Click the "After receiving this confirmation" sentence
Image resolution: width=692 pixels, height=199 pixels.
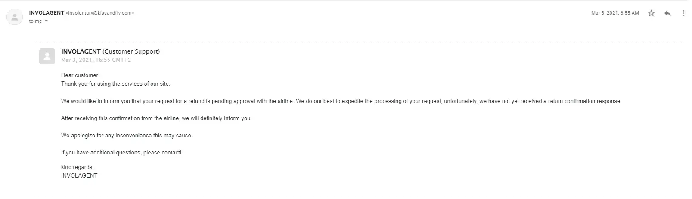(156, 118)
